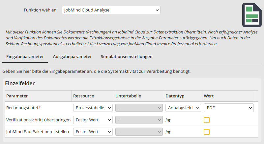Enable Verifikationsschritt überspringen checkbox
Image resolution: width=264 pixels, height=144 pixels.
tap(207, 120)
